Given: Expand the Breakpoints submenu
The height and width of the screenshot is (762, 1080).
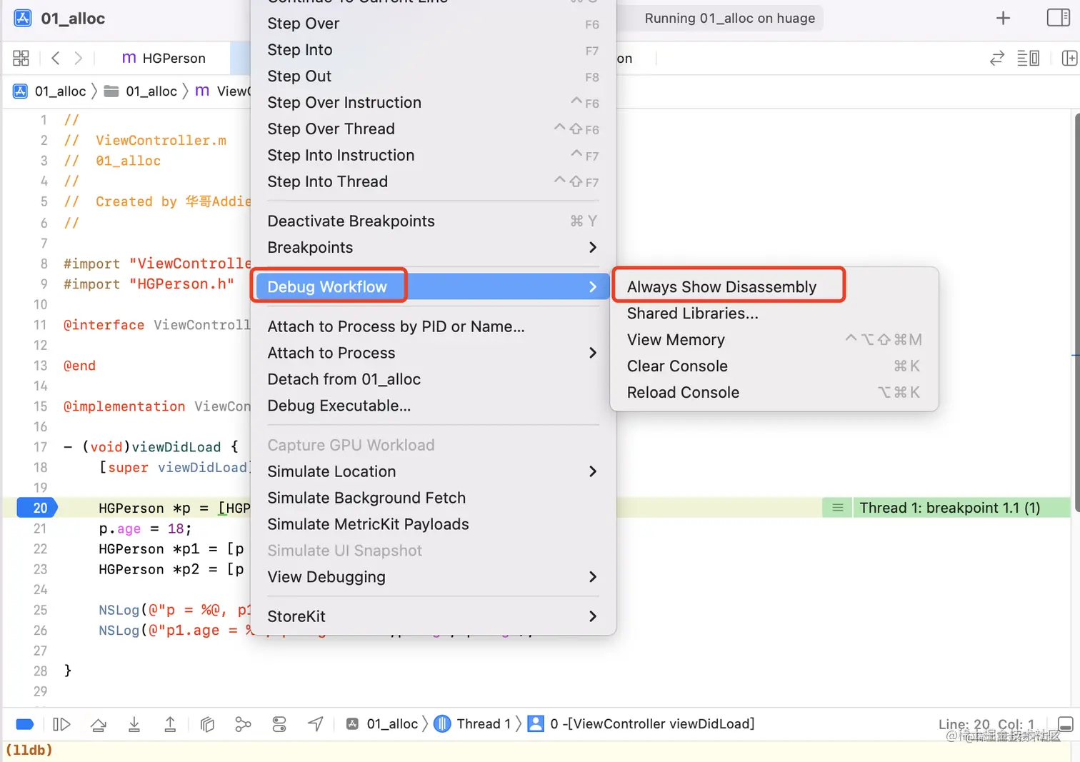Looking at the screenshot, I should pos(433,248).
